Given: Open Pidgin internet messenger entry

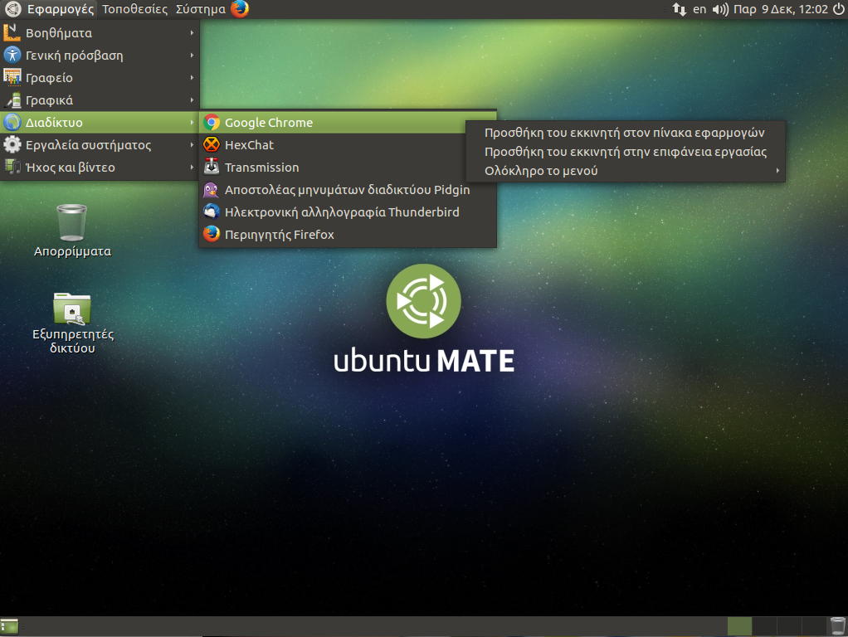Looking at the screenshot, I should pyautogui.click(x=347, y=190).
